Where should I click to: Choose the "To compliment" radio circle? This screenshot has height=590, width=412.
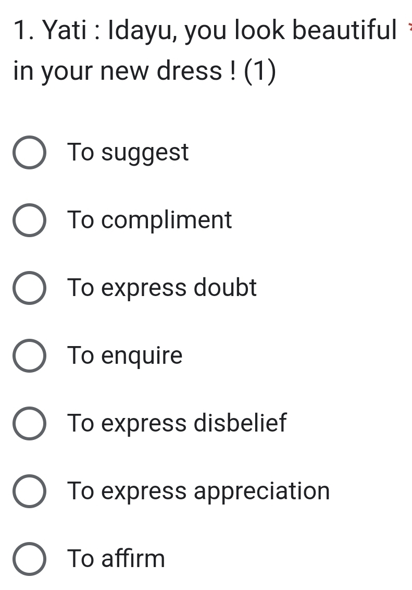[29, 220]
